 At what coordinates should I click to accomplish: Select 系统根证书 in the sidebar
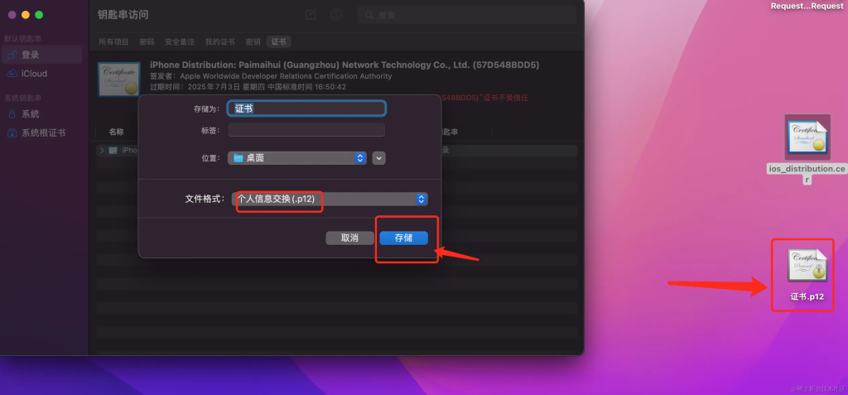point(43,132)
